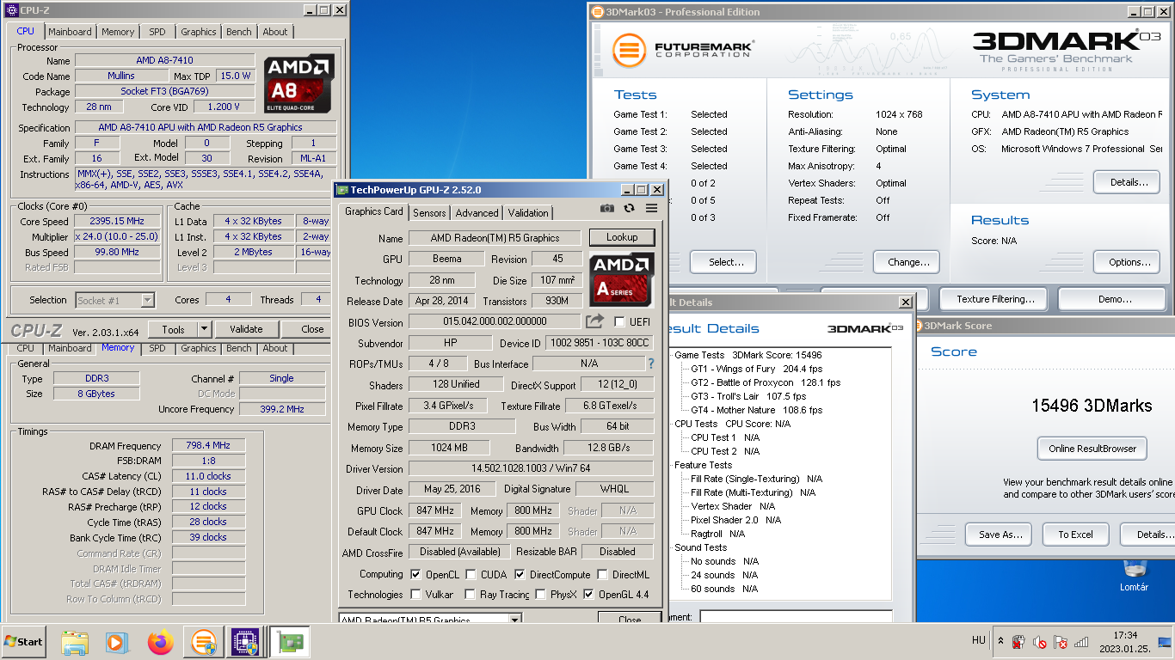This screenshot has width=1175, height=660.
Task: Click the network signal tray icon
Action: (1082, 642)
